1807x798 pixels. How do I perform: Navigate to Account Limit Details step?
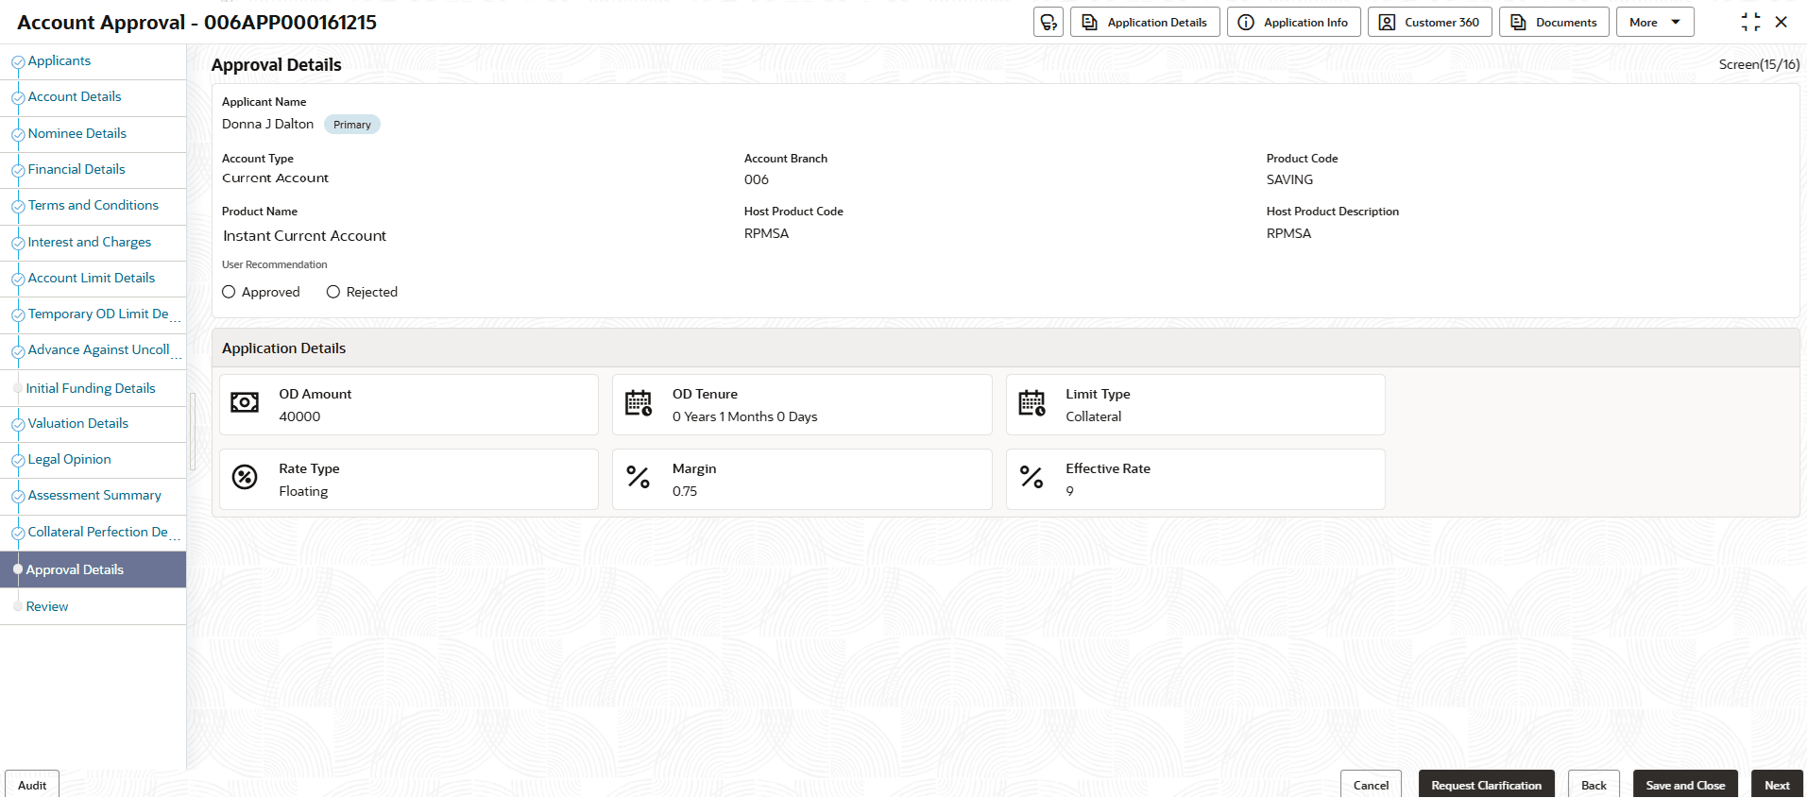(92, 278)
